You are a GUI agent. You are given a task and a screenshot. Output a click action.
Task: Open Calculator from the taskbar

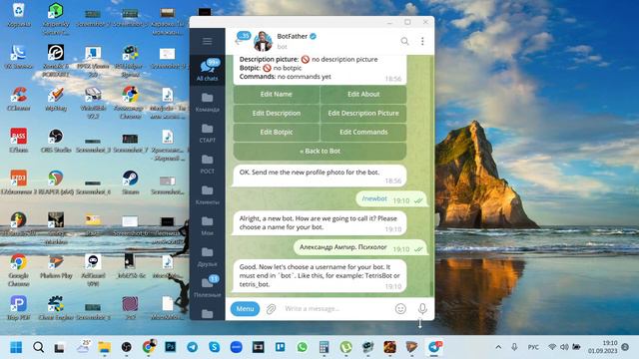point(323,347)
